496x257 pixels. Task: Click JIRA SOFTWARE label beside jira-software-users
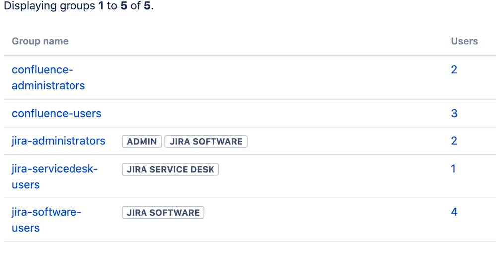coord(163,213)
